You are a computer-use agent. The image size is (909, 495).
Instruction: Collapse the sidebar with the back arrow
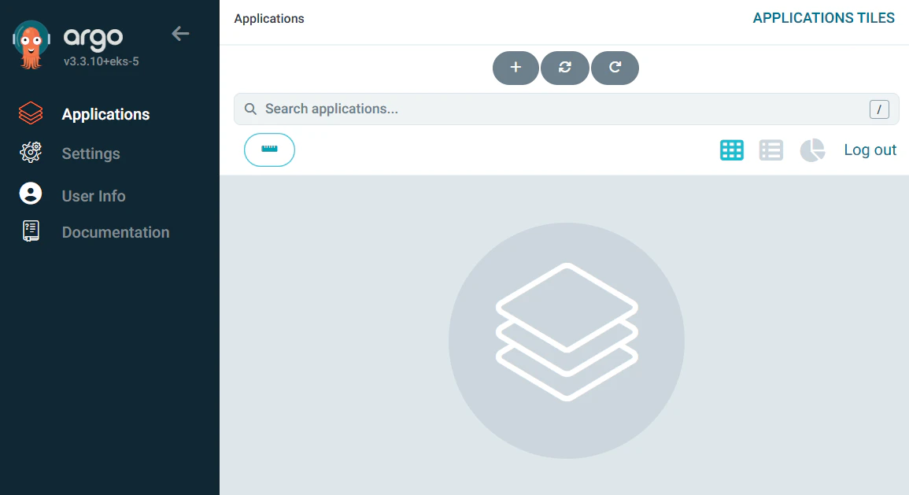(180, 34)
